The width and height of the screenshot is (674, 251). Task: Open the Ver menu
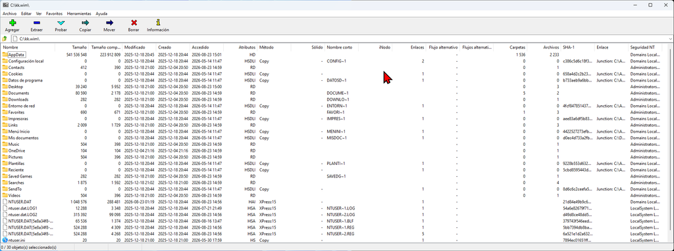click(x=39, y=14)
